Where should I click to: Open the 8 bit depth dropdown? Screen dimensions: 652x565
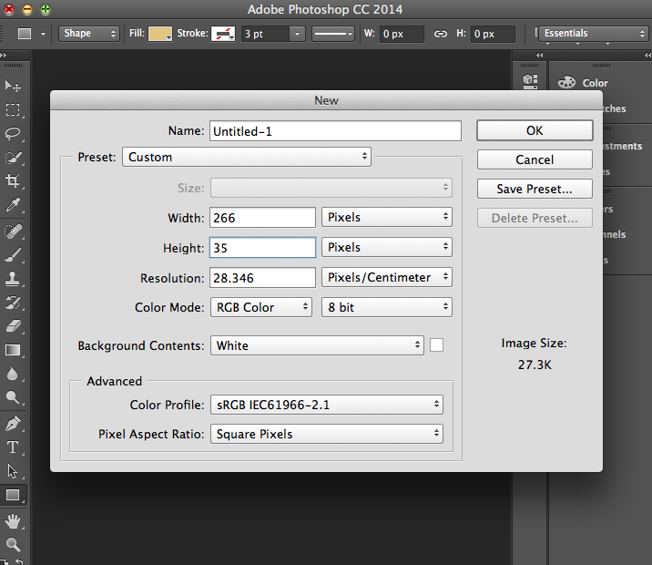coord(387,307)
